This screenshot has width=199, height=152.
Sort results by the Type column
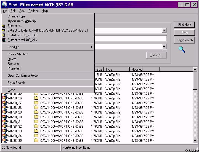click(x=117, y=69)
